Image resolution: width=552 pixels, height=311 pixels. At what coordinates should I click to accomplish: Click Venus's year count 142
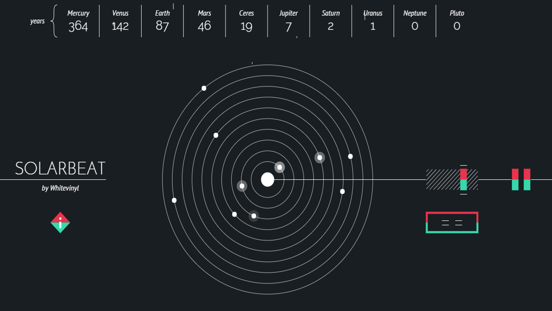[120, 26]
